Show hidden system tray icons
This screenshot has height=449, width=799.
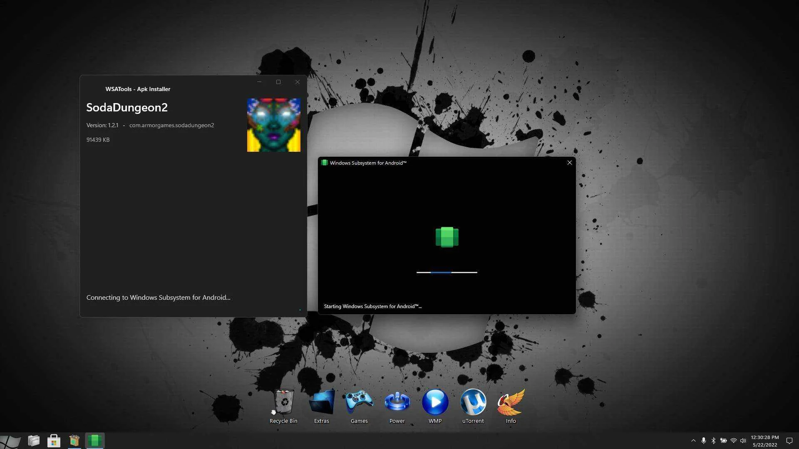(x=693, y=441)
